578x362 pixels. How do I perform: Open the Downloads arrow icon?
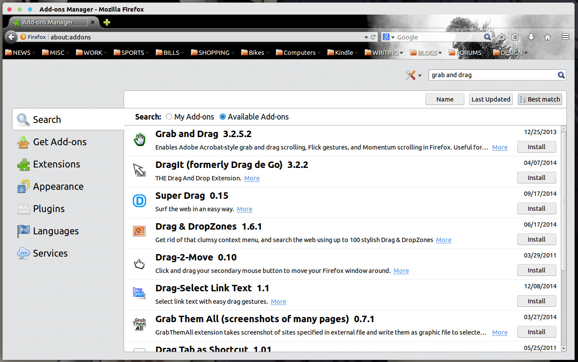[531, 37]
